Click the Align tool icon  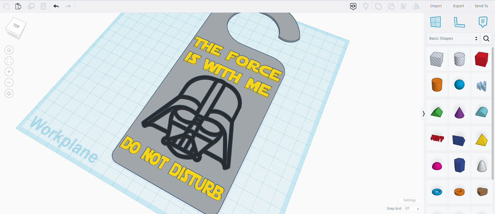404,6
